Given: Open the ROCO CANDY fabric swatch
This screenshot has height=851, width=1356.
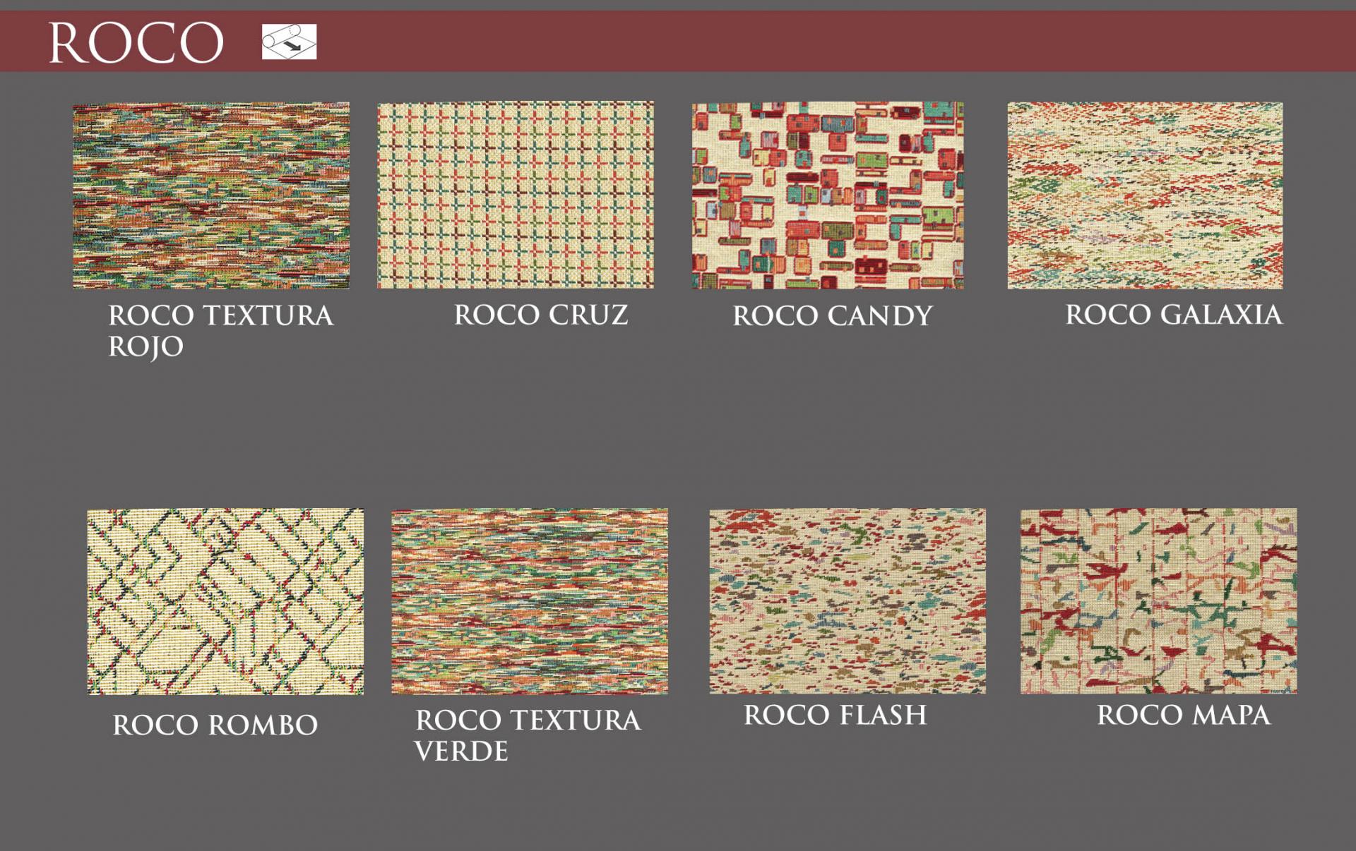Looking at the screenshot, I should [x=828, y=195].
